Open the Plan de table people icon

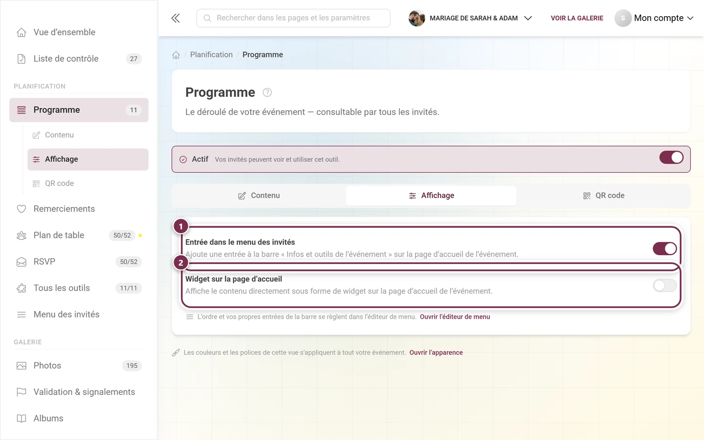pos(22,235)
